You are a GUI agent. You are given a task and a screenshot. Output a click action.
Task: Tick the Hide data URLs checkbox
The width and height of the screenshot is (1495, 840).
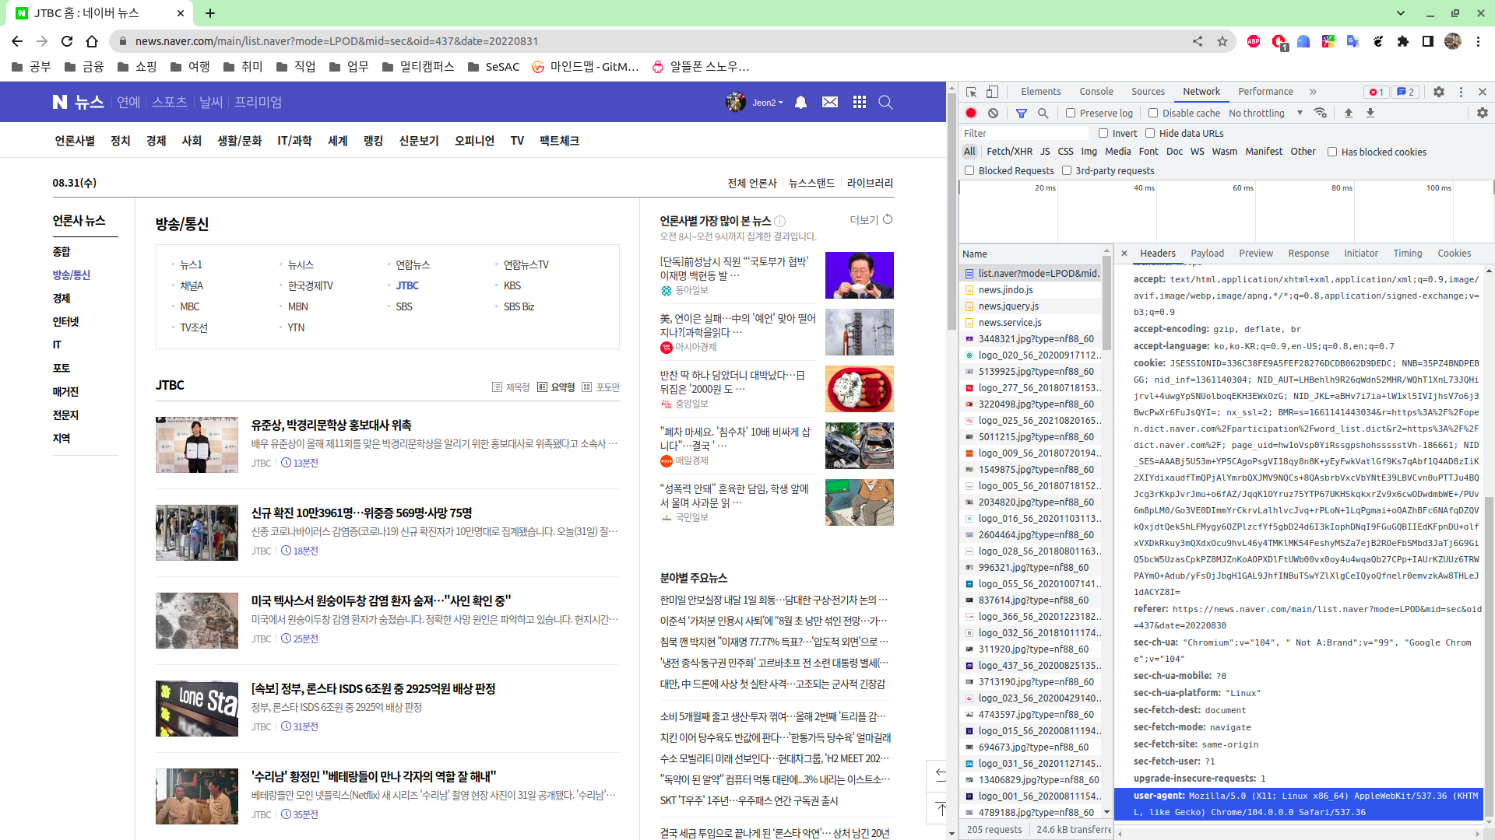coord(1150,134)
